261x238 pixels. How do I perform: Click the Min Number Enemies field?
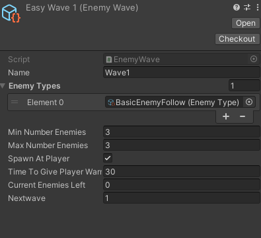(x=182, y=132)
